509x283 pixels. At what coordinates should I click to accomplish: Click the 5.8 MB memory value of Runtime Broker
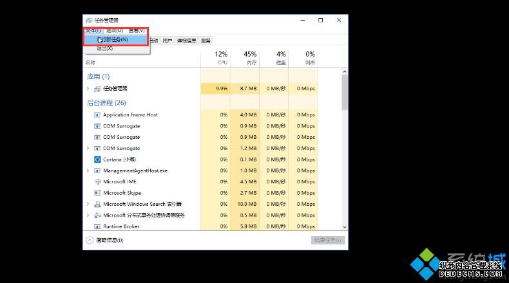248,226
